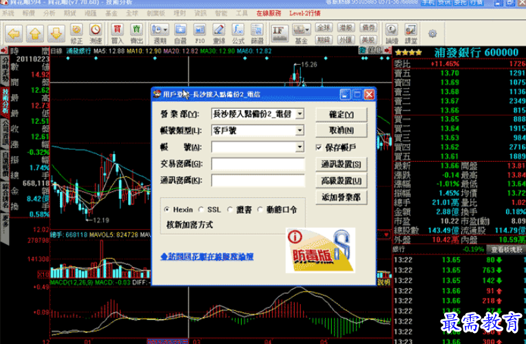
Task: Switch to 技術分析 side tab
Action: pyautogui.click(x=5, y=102)
